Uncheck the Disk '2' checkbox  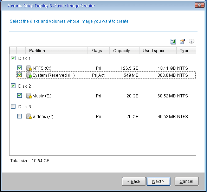pyautogui.click(x=13, y=86)
